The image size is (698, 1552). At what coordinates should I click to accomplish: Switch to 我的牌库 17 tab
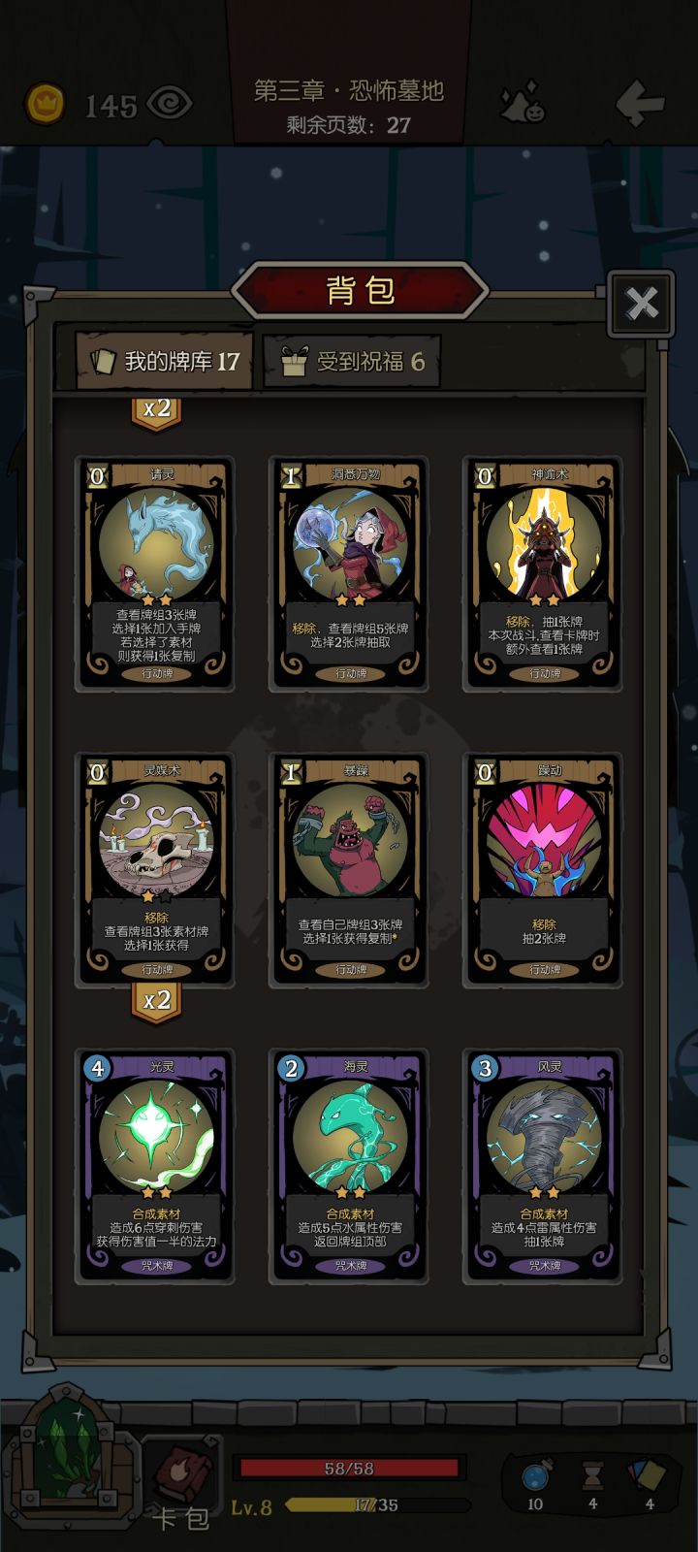pyautogui.click(x=165, y=361)
